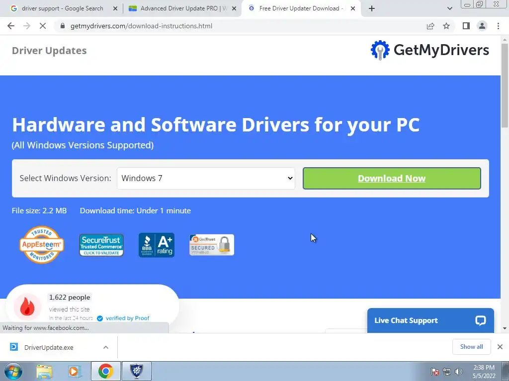The image size is (509, 381).
Task: Open the Windows Start menu
Action: tap(13, 371)
